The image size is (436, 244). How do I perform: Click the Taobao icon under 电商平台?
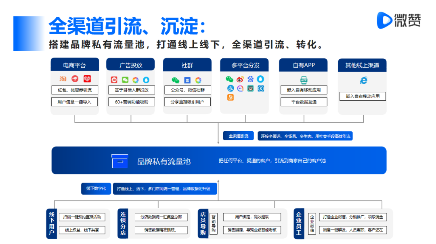click(x=63, y=79)
